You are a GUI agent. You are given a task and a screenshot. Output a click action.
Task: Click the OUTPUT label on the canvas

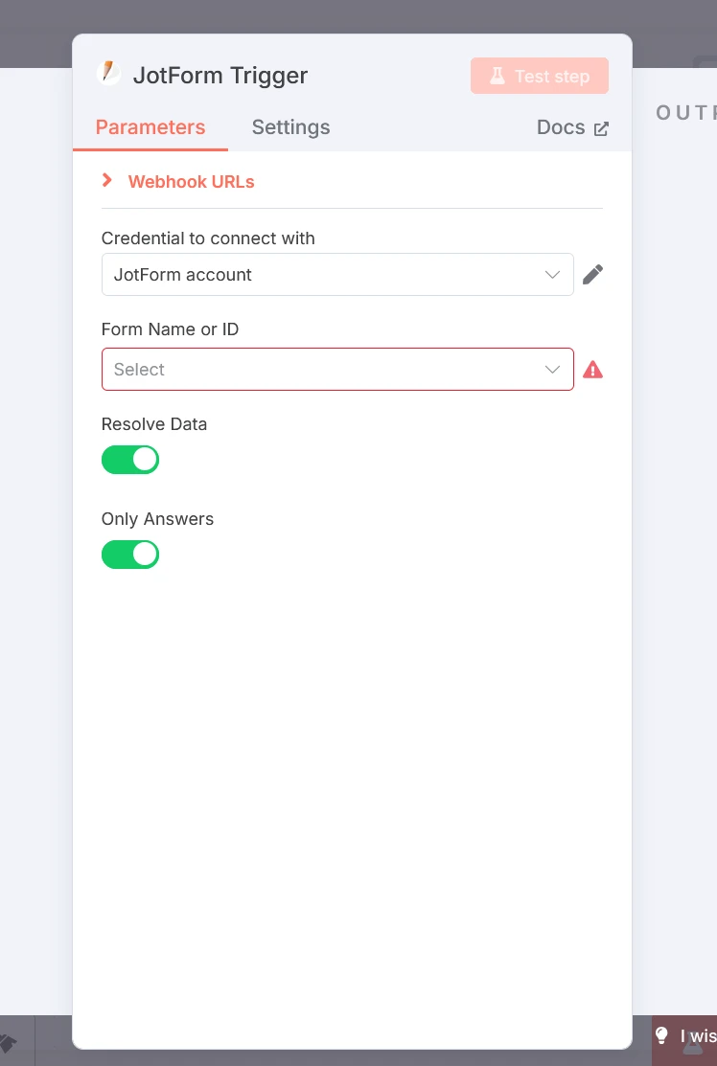[684, 112]
